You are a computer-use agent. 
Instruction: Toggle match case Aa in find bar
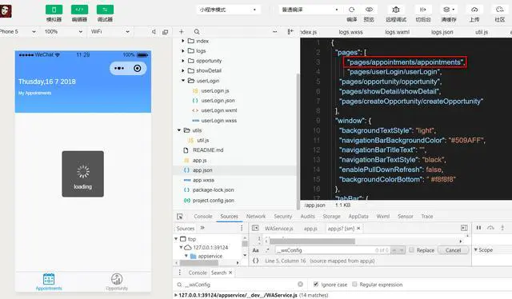[x=256, y=250]
